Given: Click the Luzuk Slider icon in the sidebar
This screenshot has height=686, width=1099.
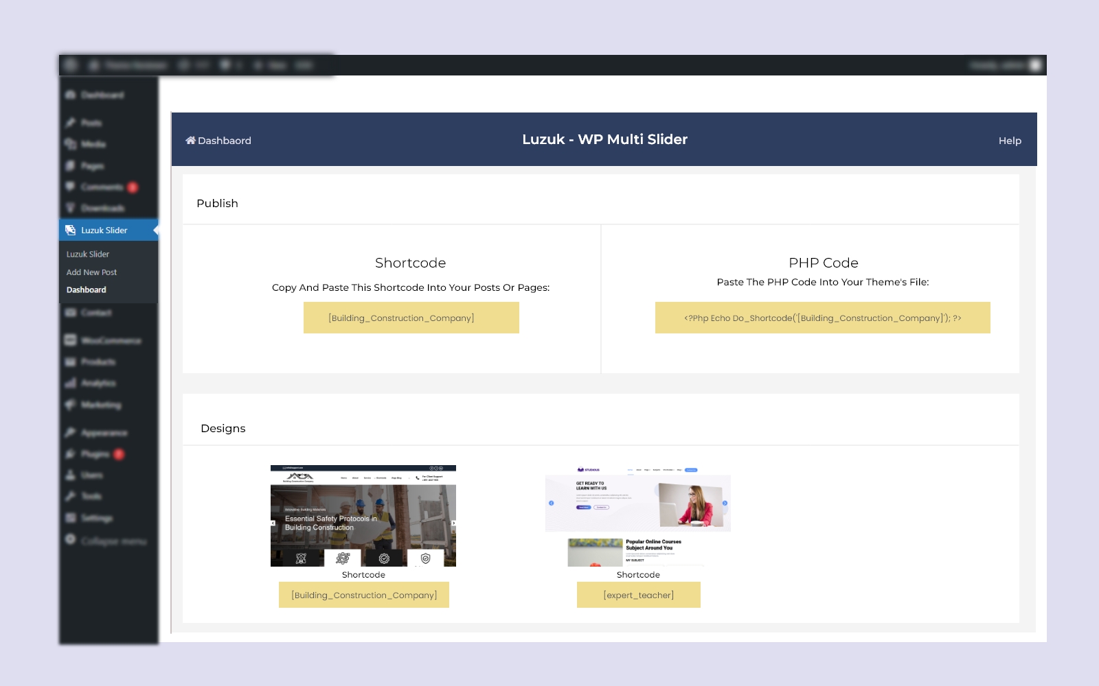Looking at the screenshot, I should (70, 230).
